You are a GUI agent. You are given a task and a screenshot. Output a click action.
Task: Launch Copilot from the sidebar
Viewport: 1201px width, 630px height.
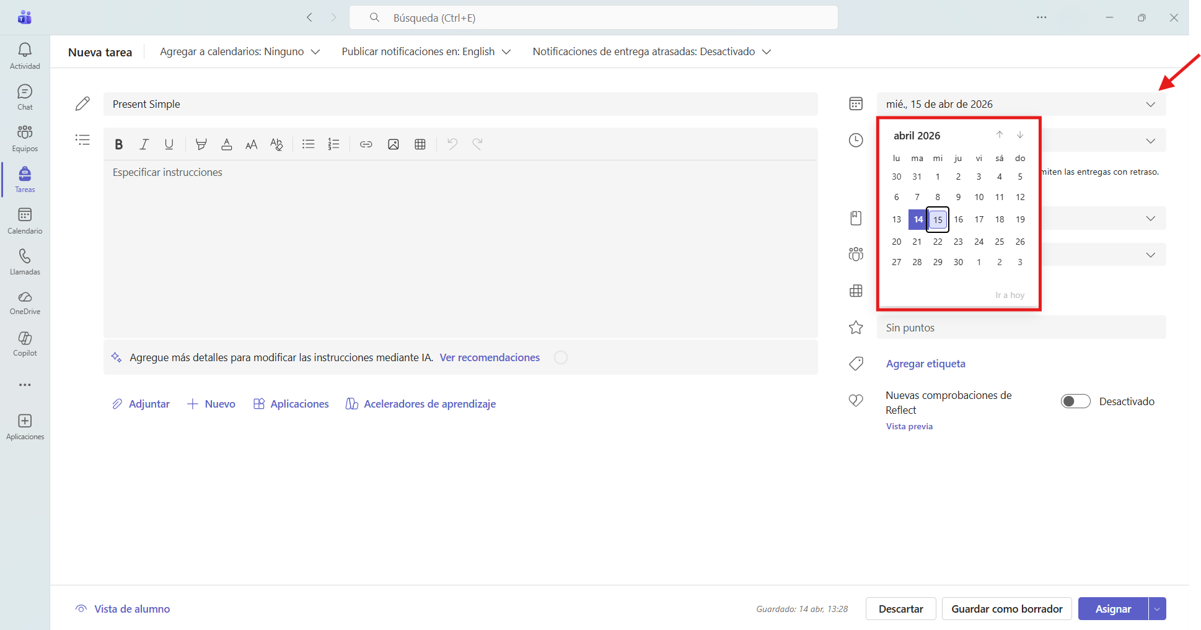25,344
